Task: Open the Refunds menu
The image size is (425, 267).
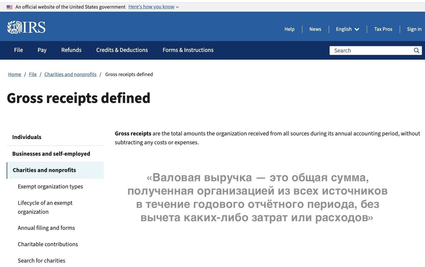Action: tap(71, 50)
